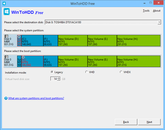Click the title bar application icon
The height and width of the screenshot is (130, 165).
tap(4, 4)
